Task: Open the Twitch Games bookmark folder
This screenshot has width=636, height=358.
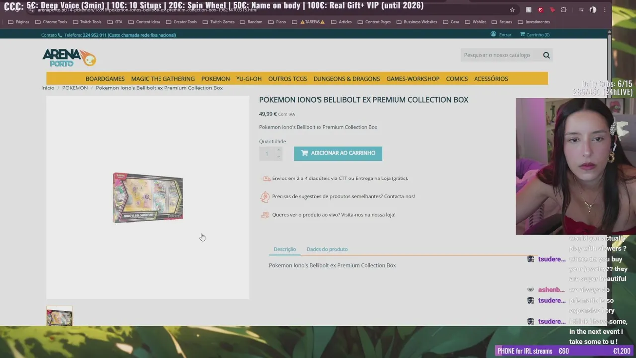Action: (x=219, y=22)
